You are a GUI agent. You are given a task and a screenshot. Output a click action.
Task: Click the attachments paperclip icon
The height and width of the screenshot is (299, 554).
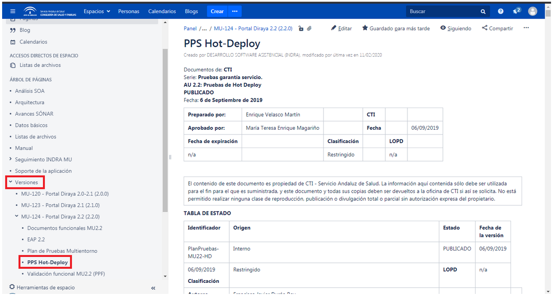[x=309, y=28]
